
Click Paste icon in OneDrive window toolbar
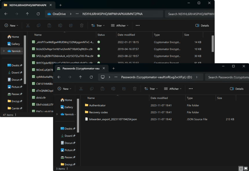coord(50,25)
